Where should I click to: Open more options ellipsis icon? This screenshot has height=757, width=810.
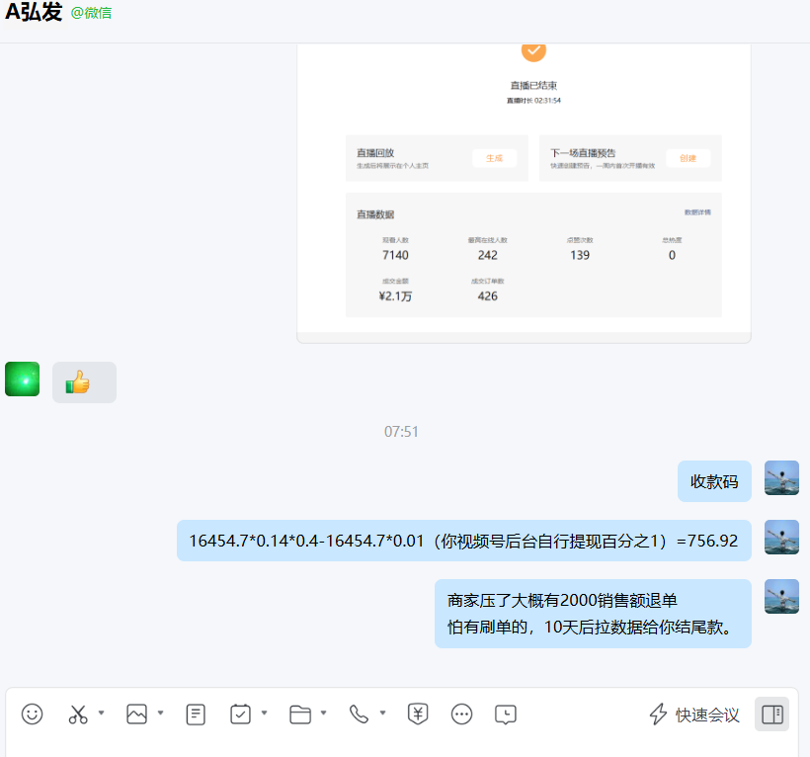tap(462, 715)
